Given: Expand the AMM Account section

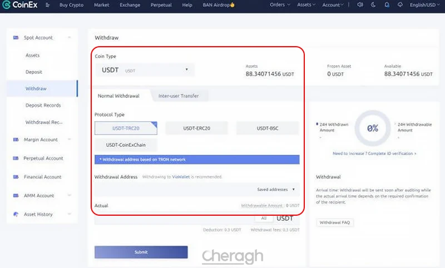Looking at the screenshot, I should 69,195.
